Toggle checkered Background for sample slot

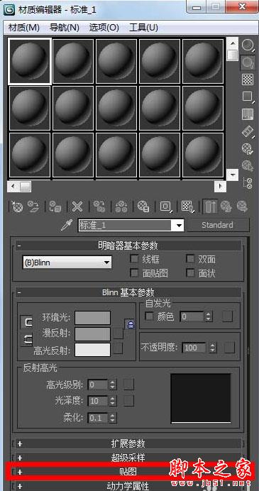point(248,79)
